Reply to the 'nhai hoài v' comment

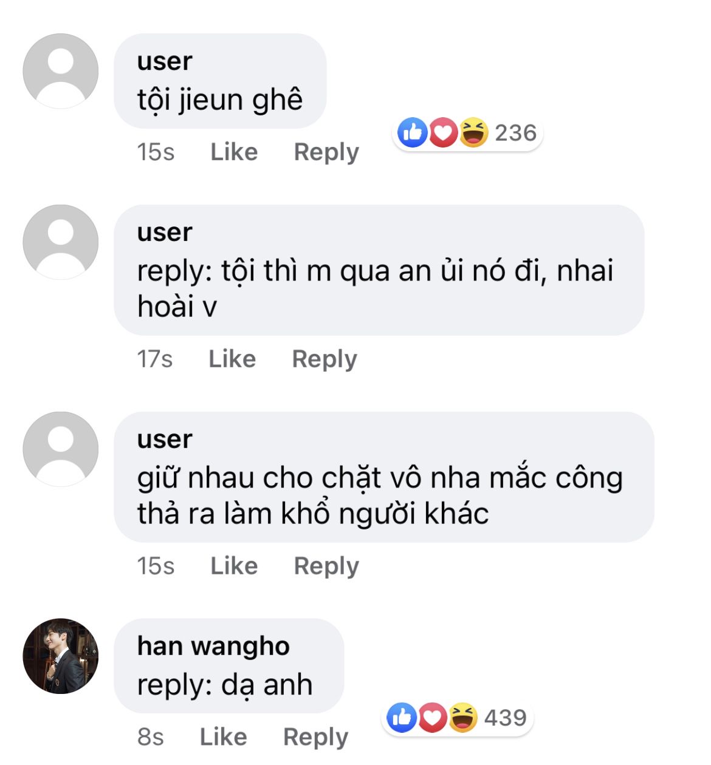pyautogui.click(x=325, y=359)
